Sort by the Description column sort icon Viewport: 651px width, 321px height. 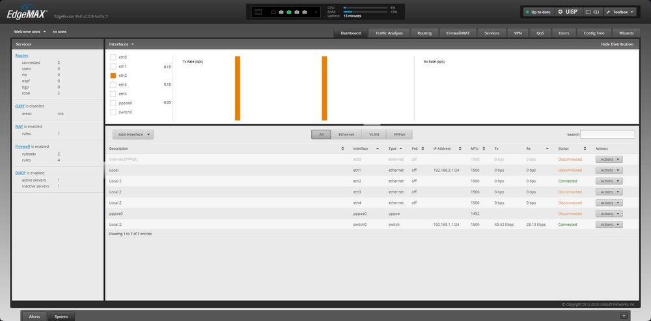point(342,148)
